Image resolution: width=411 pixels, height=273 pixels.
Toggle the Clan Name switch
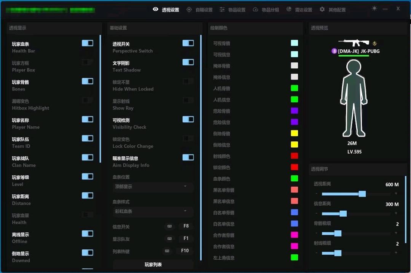click(88, 157)
